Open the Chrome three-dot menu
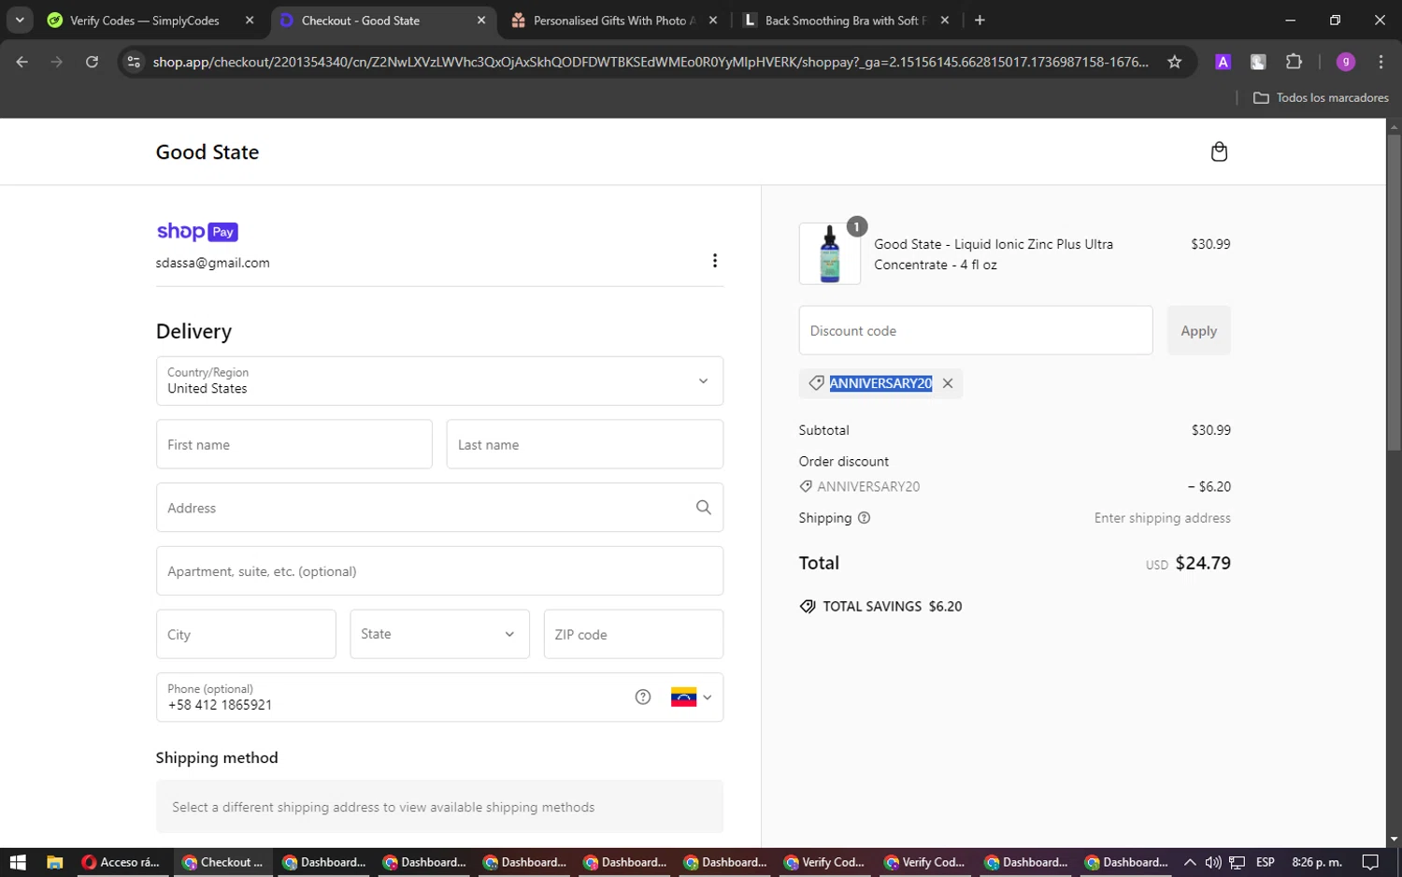Screen dimensions: 1402x877 (1381, 62)
